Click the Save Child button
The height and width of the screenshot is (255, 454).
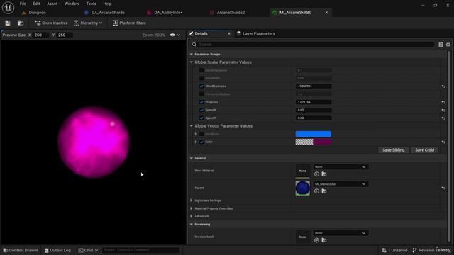pos(424,150)
